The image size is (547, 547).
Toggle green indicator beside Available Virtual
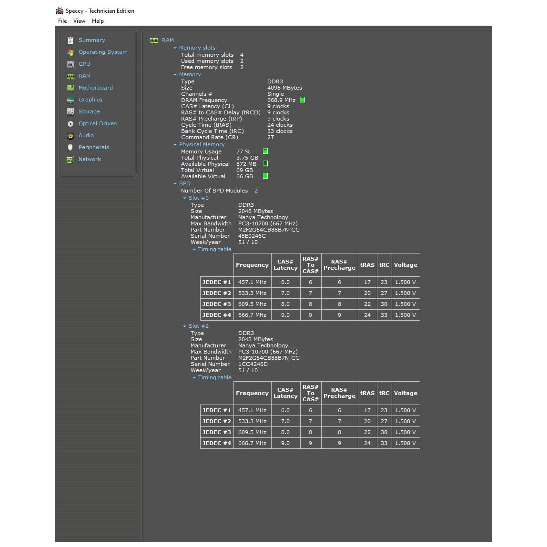265,176
